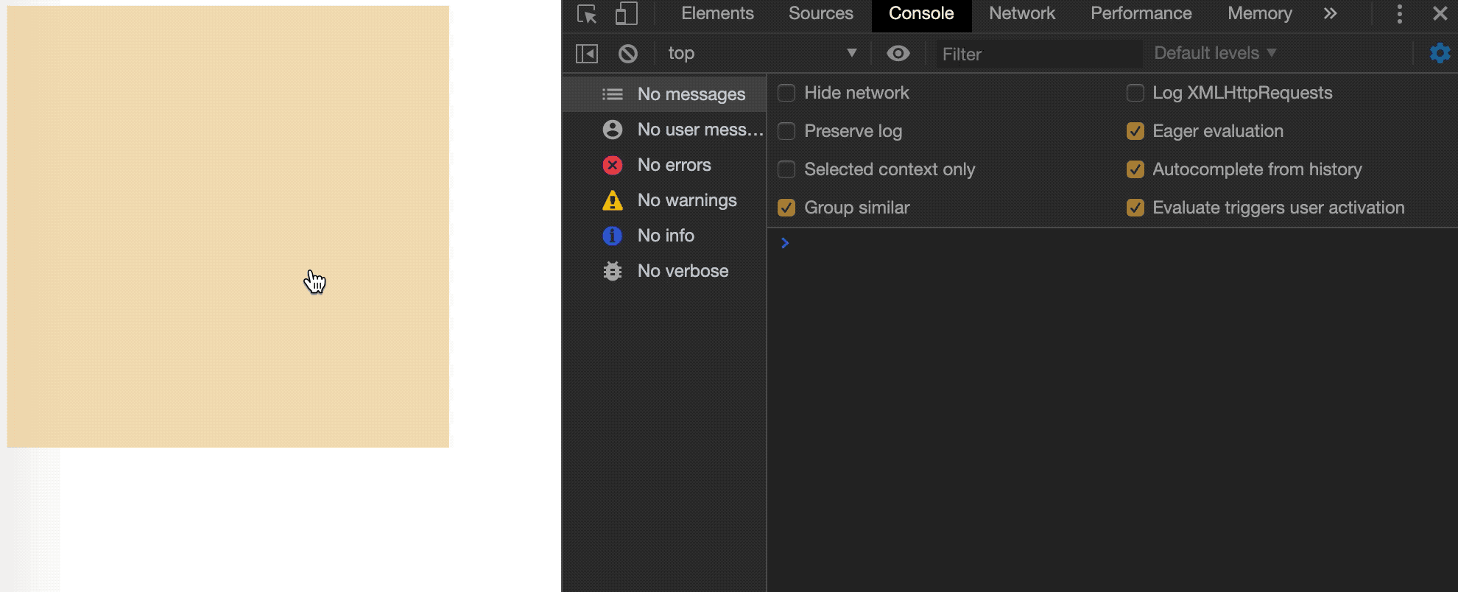Create a live expression with eye icon
Viewport: 1458px width, 592px height.
click(898, 54)
